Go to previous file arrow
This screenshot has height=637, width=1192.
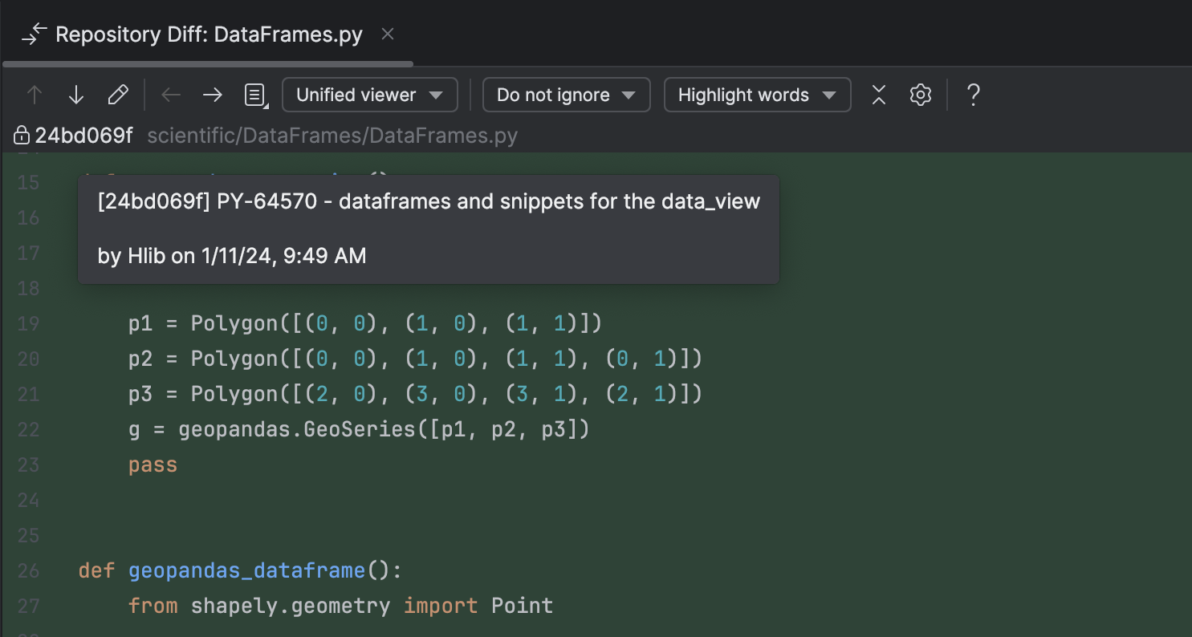pos(170,95)
